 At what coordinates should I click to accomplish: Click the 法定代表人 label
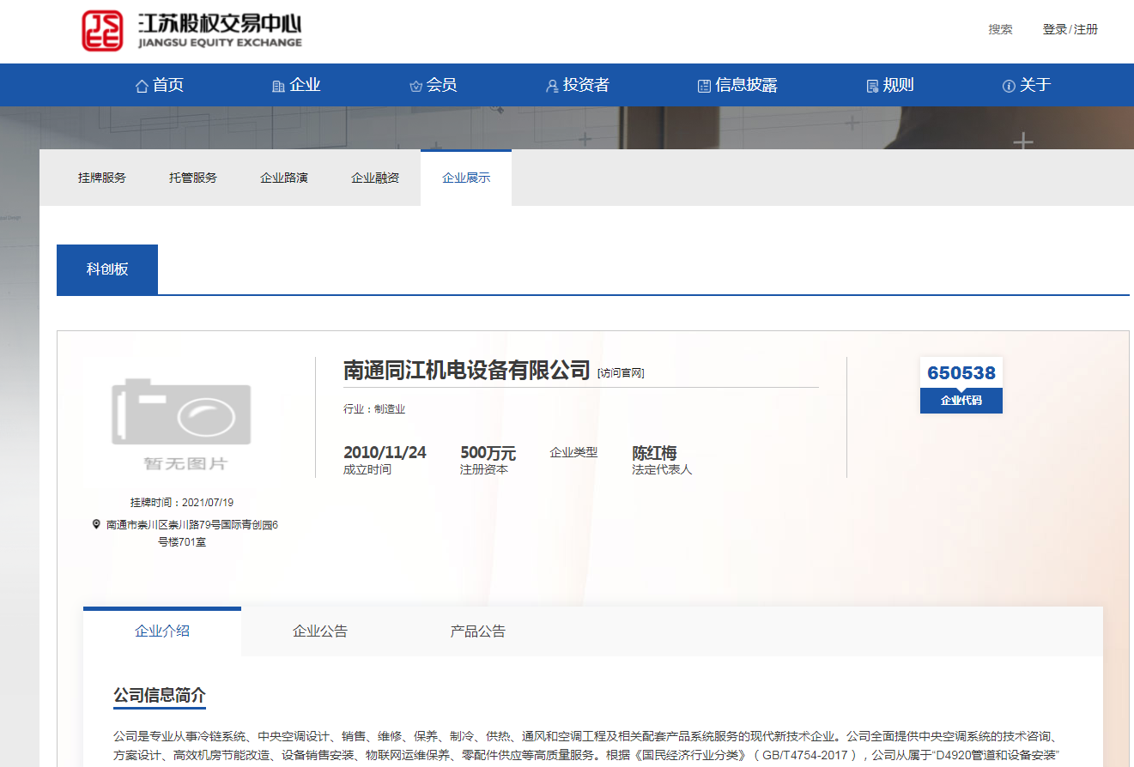[x=662, y=469]
